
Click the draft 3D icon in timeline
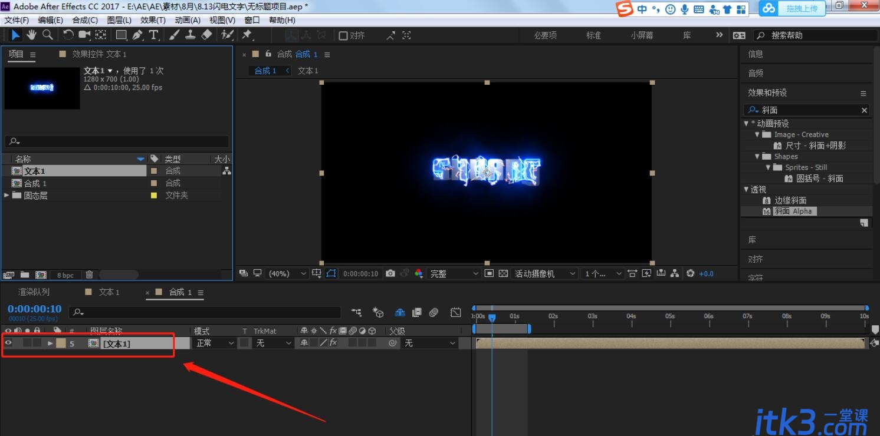(378, 312)
